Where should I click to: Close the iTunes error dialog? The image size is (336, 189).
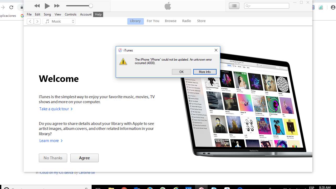[216, 50]
